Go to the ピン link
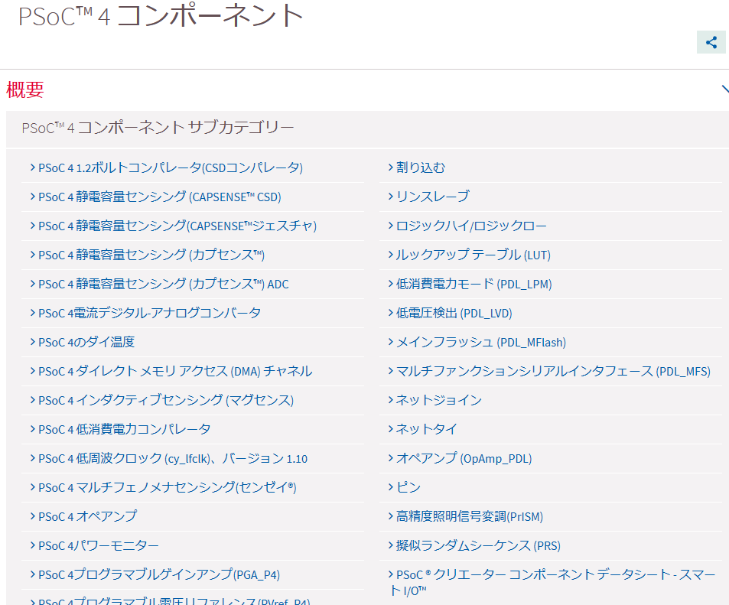 coord(408,487)
